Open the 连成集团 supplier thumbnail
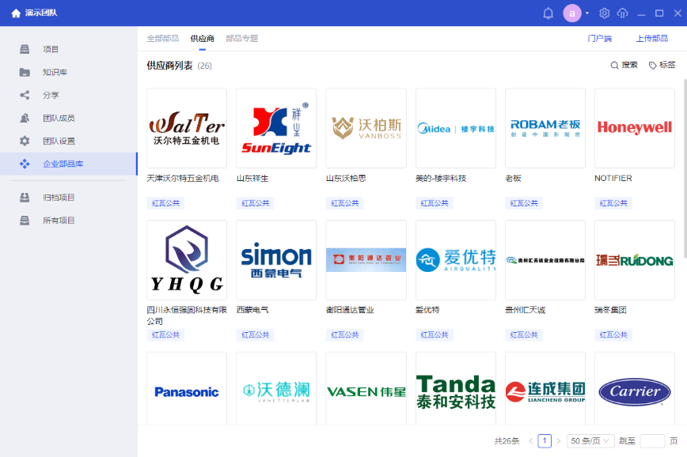 coord(545,389)
